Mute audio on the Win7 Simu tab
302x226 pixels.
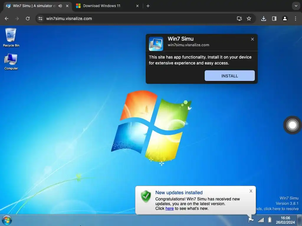(x=60, y=6)
